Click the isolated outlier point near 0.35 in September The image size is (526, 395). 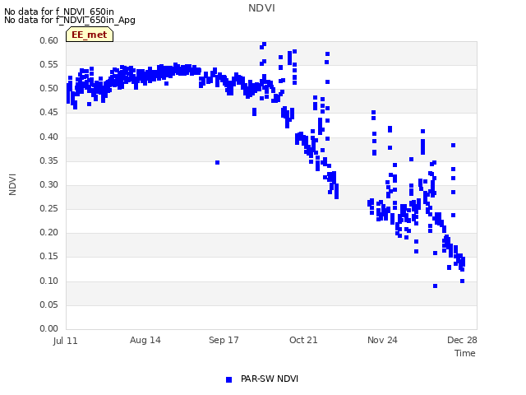pyautogui.click(x=217, y=163)
